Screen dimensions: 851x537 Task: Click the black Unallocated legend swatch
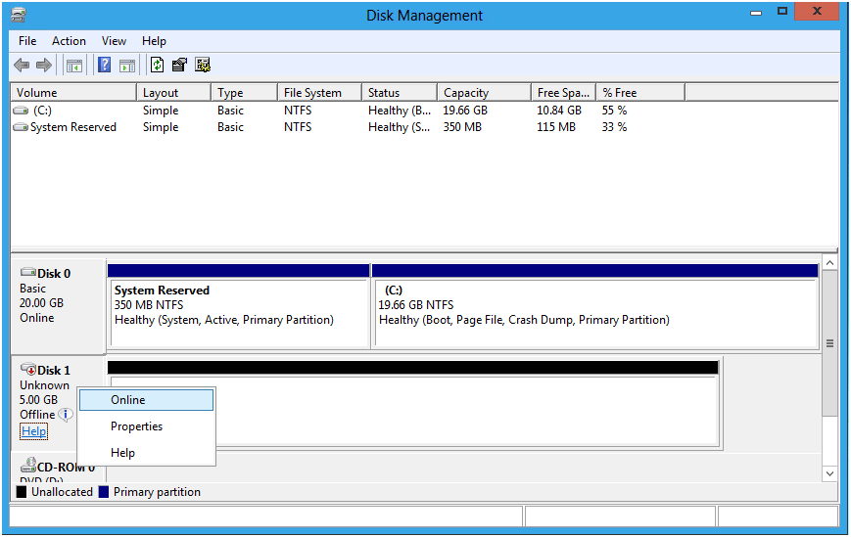[x=22, y=492]
